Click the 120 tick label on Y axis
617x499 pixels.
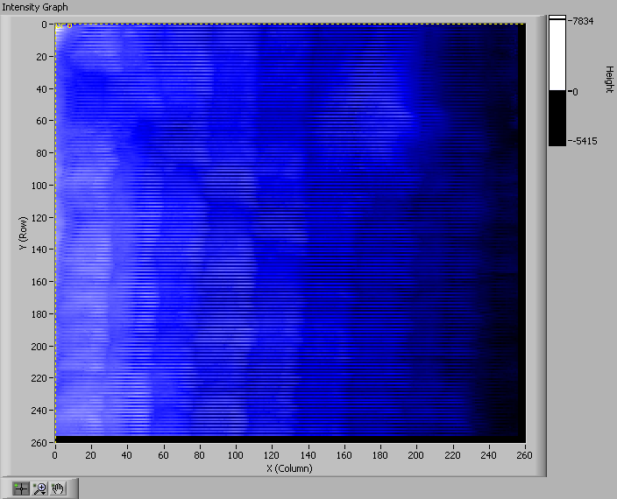[40, 218]
